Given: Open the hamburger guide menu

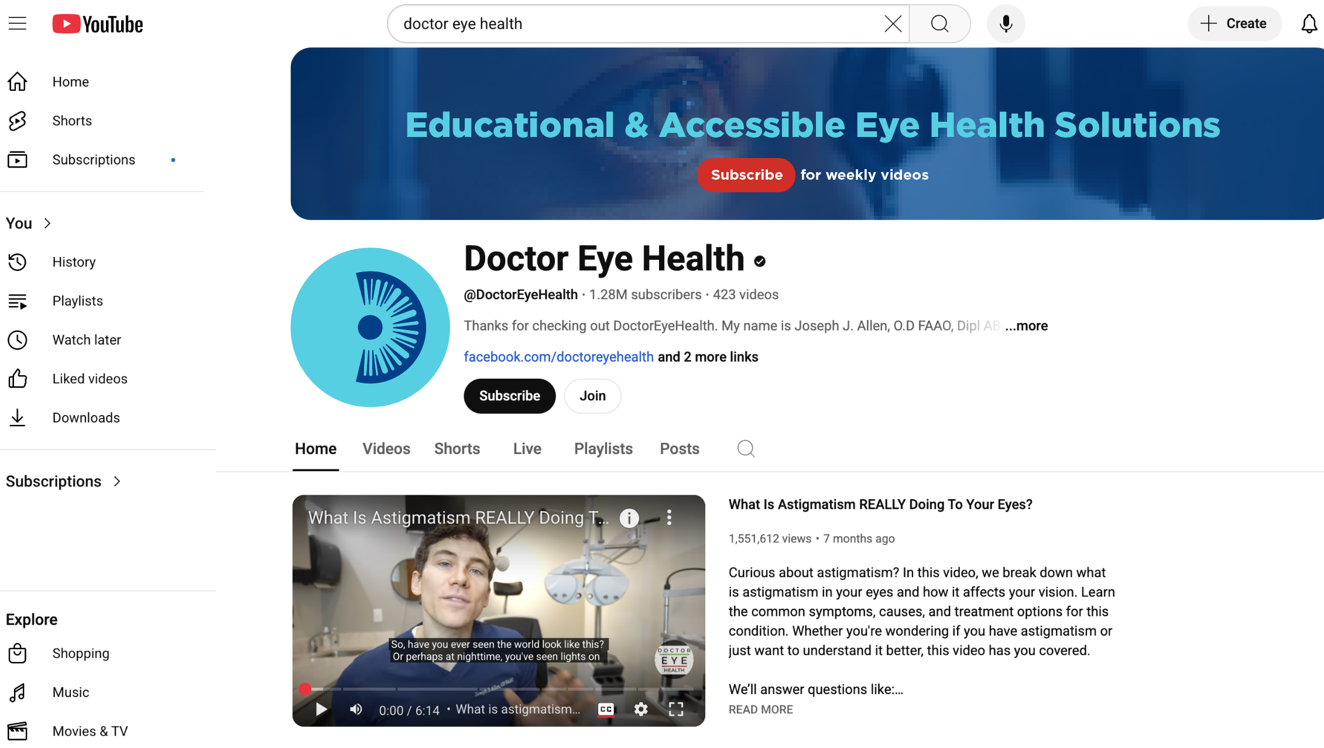Looking at the screenshot, I should pyautogui.click(x=18, y=23).
